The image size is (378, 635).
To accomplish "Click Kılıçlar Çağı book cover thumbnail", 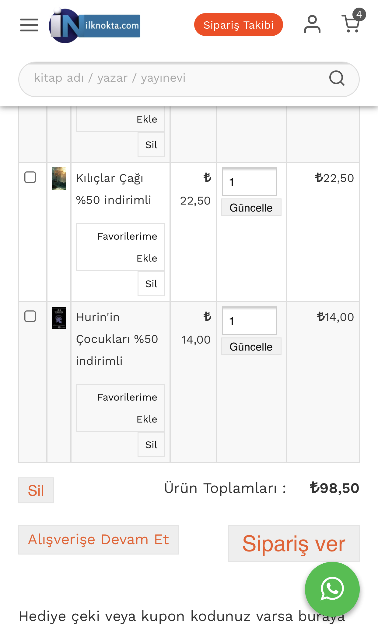I will pyautogui.click(x=59, y=179).
